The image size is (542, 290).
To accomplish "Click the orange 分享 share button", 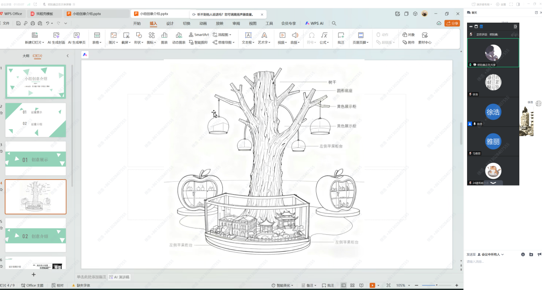I will click(x=452, y=24).
